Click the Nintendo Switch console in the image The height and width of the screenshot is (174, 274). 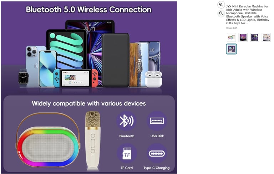(x=76, y=78)
